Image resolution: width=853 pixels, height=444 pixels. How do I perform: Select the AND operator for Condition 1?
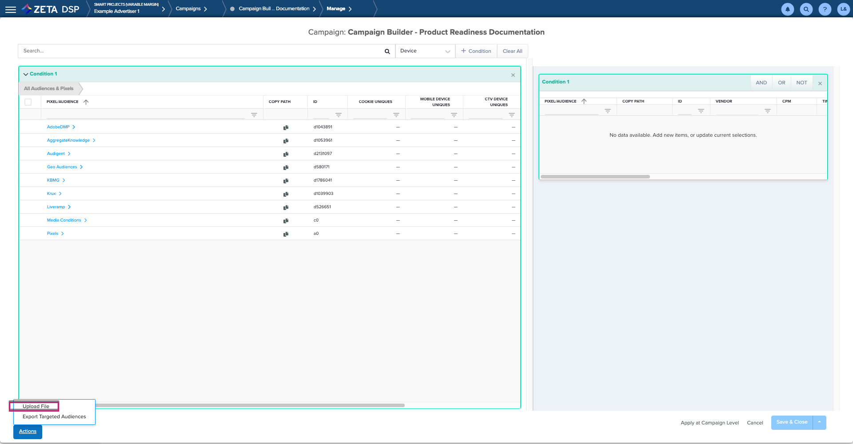pyautogui.click(x=761, y=83)
